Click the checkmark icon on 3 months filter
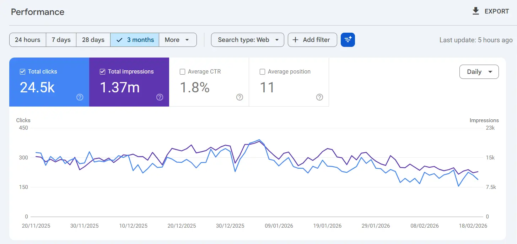This screenshot has width=517, height=244. pos(119,40)
